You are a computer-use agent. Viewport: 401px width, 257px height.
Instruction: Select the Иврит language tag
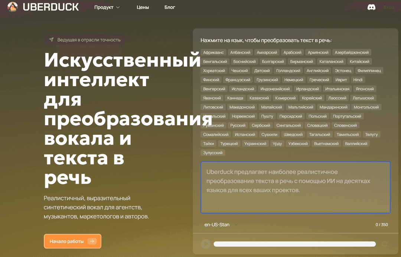[341, 80]
